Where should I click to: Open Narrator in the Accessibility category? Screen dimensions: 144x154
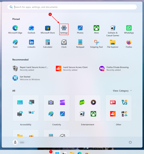(x=20, y=114)
